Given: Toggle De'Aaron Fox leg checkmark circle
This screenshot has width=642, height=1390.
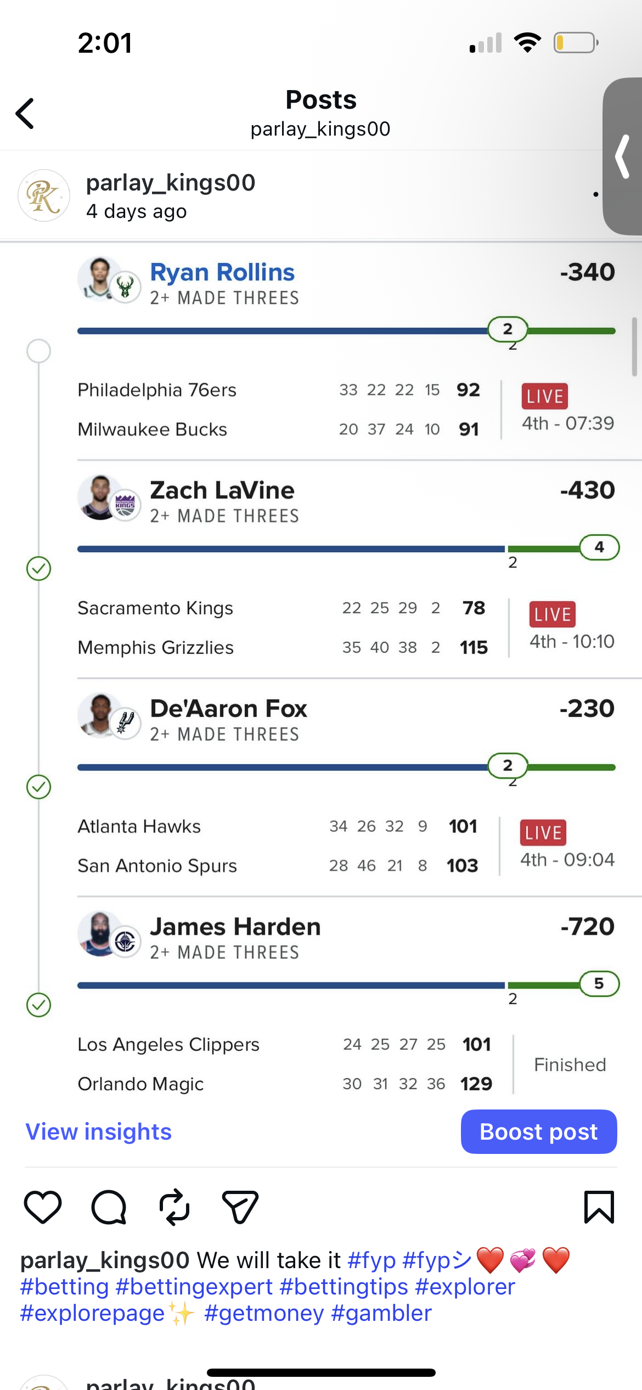Looking at the screenshot, I should click(39, 787).
